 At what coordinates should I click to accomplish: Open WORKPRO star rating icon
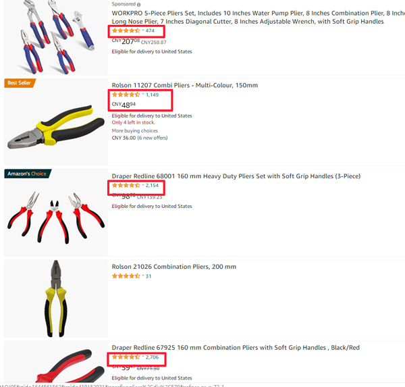pyautogui.click(x=126, y=30)
